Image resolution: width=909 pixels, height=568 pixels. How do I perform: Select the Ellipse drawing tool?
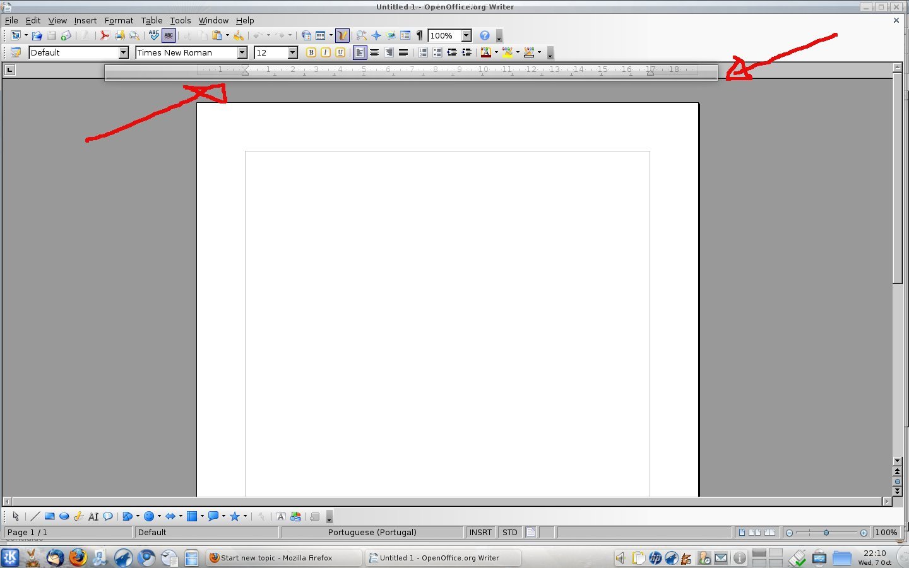[x=64, y=516]
